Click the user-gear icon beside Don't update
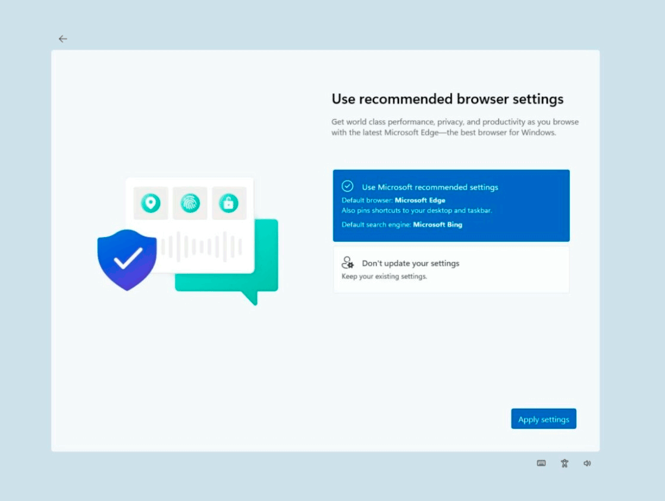Screen dimensions: 665x501 coord(347,263)
